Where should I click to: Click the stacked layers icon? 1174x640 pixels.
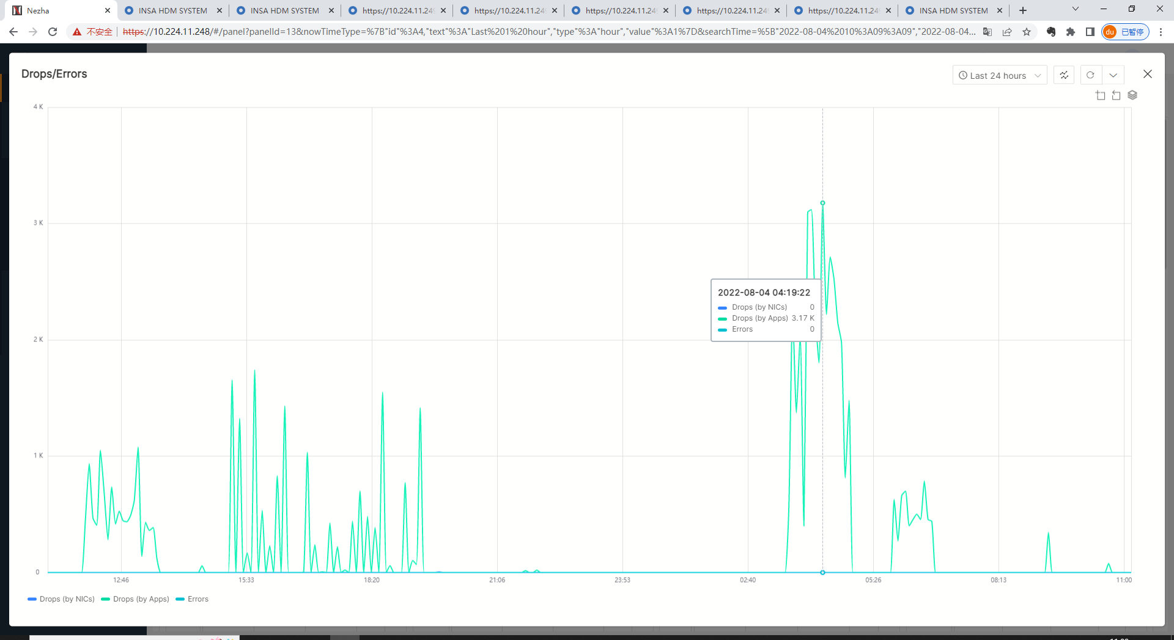coord(1132,95)
